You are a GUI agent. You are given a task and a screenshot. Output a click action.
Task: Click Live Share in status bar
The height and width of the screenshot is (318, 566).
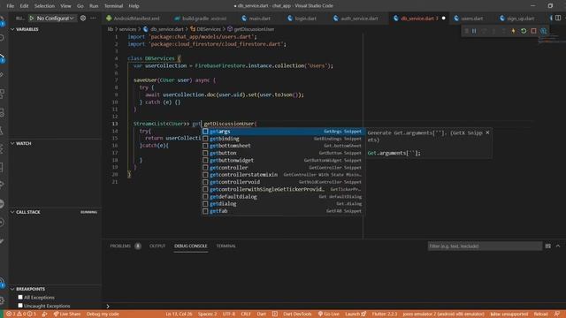tap(67, 314)
